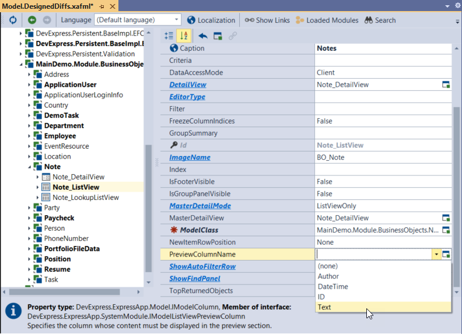Select Text in the dropdown list

(x=383, y=307)
